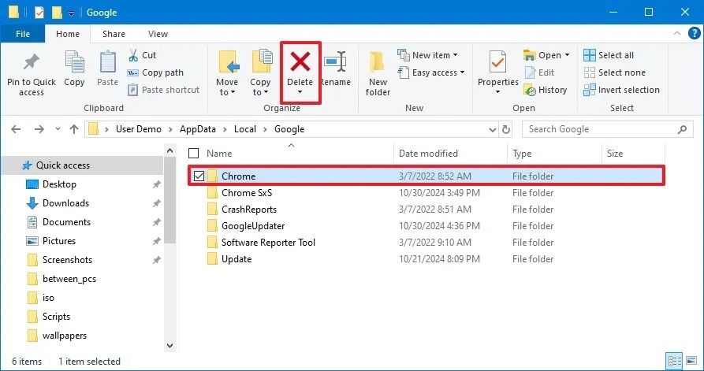This screenshot has width=704, height=371.
Task: Switch to the View ribbon tab
Action: [158, 34]
